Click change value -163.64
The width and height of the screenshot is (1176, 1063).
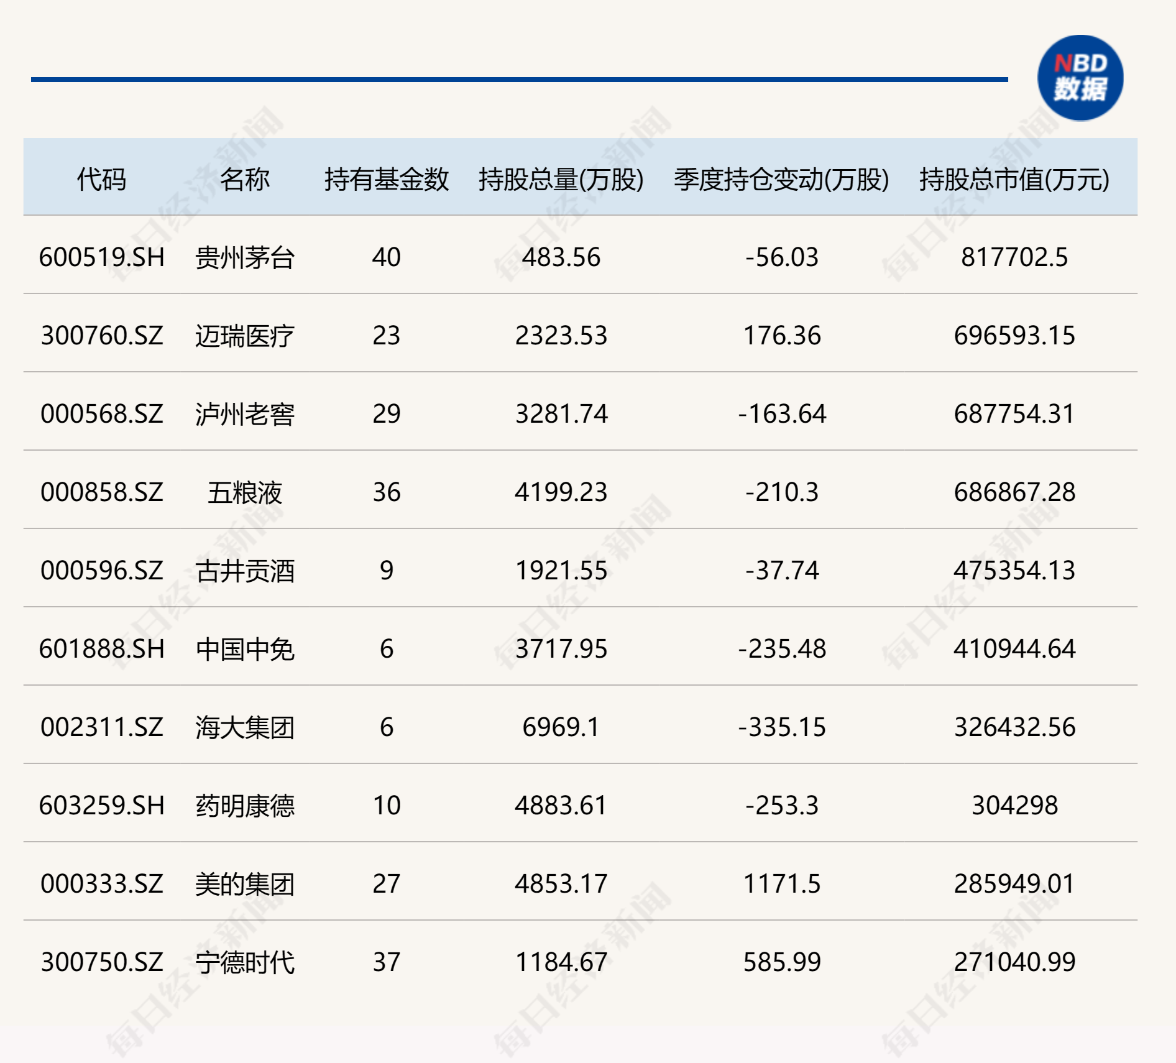click(x=782, y=414)
